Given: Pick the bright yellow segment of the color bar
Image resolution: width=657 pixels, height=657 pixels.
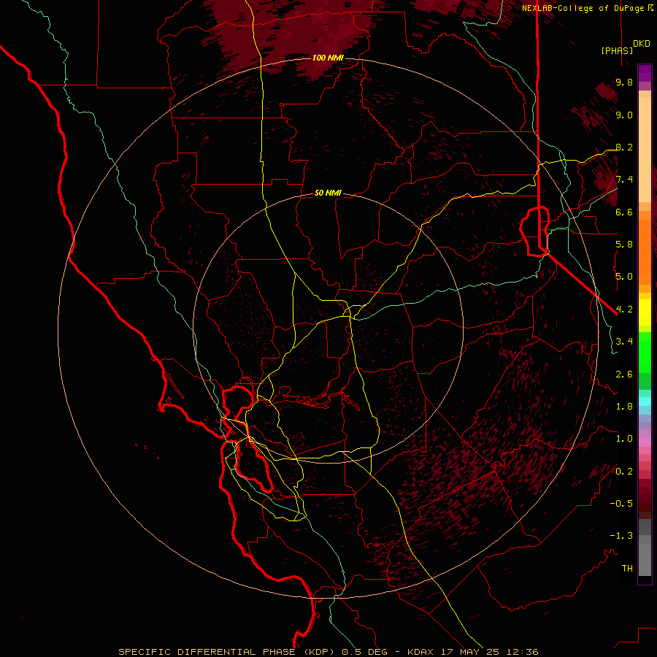Looking at the screenshot, I should click(645, 312).
